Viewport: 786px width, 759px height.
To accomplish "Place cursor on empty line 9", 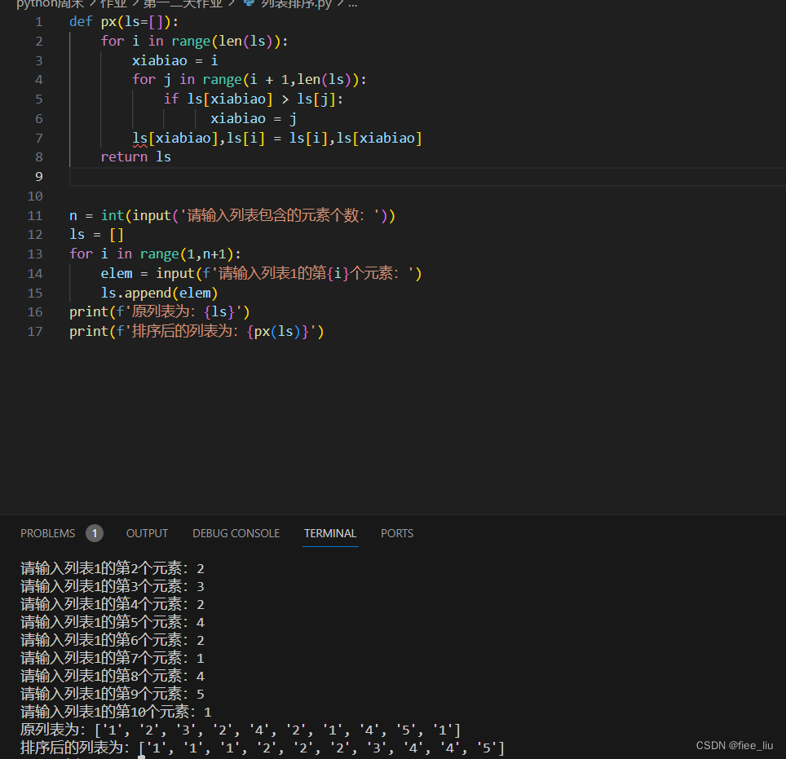I will (427, 176).
